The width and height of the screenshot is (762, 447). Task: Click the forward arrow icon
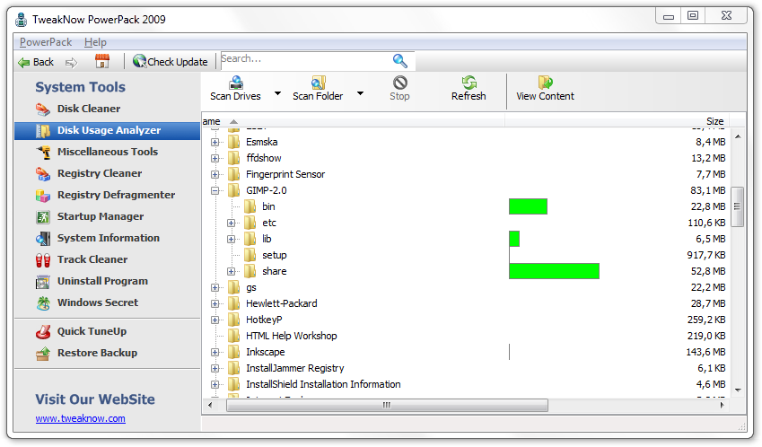[72, 62]
